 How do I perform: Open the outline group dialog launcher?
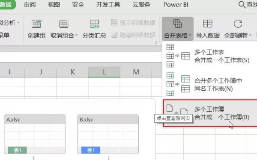(x=155, y=42)
